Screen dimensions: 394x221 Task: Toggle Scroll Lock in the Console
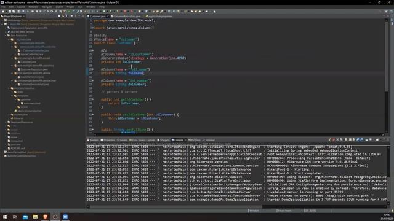[350, 139]
